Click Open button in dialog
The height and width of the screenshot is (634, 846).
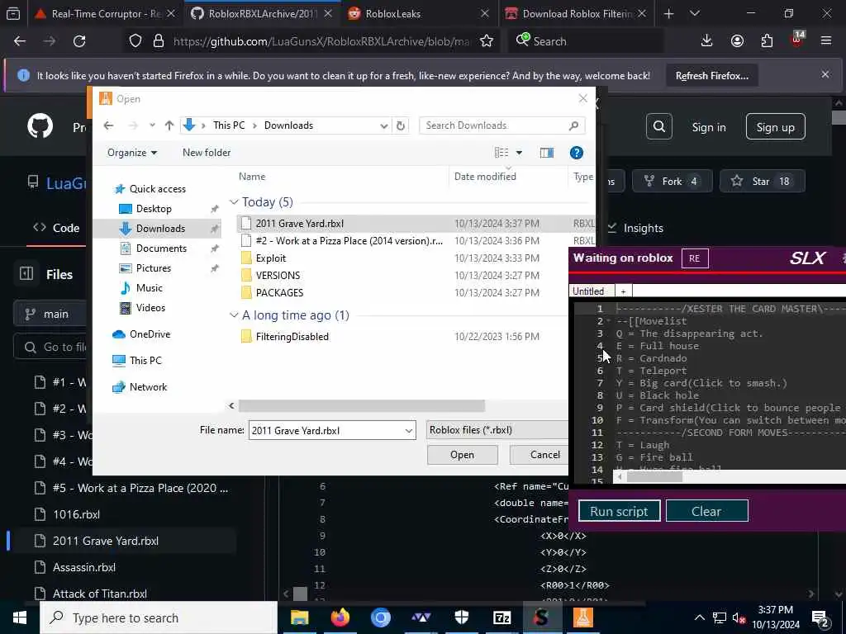[463, 455]
